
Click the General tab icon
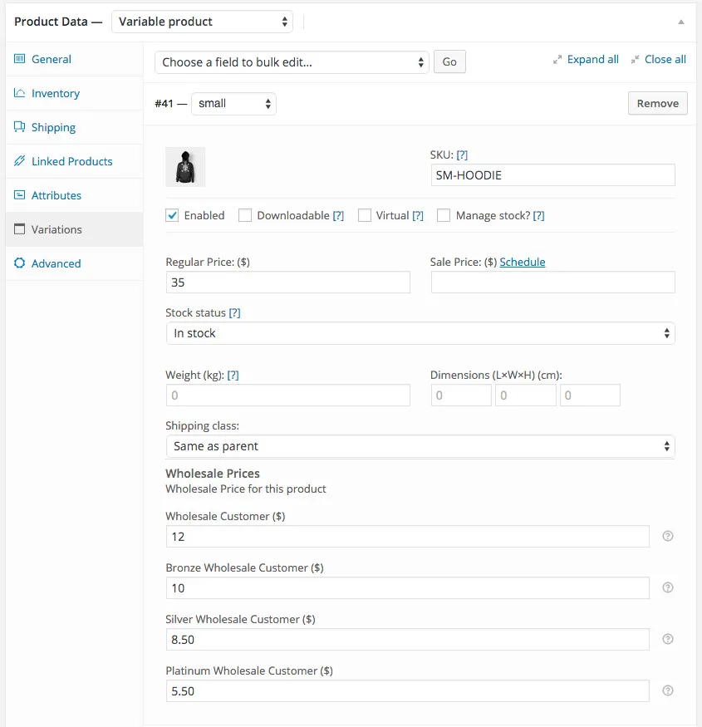coord(18,59)
